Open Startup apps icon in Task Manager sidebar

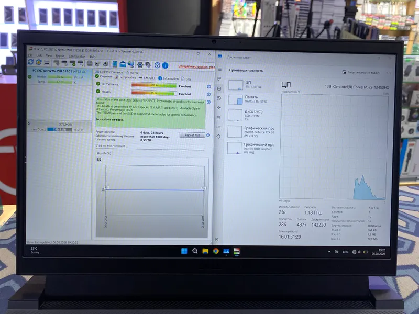219,108
